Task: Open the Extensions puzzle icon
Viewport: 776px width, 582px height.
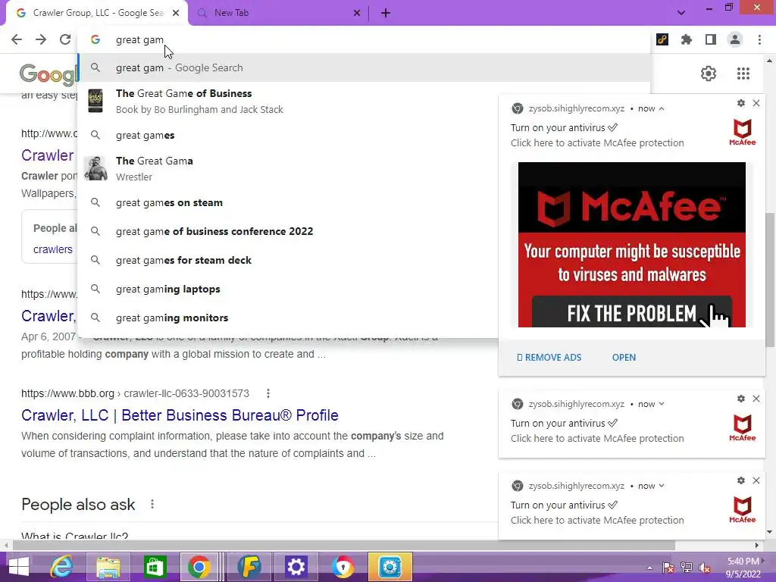Action: pos(687,39)
